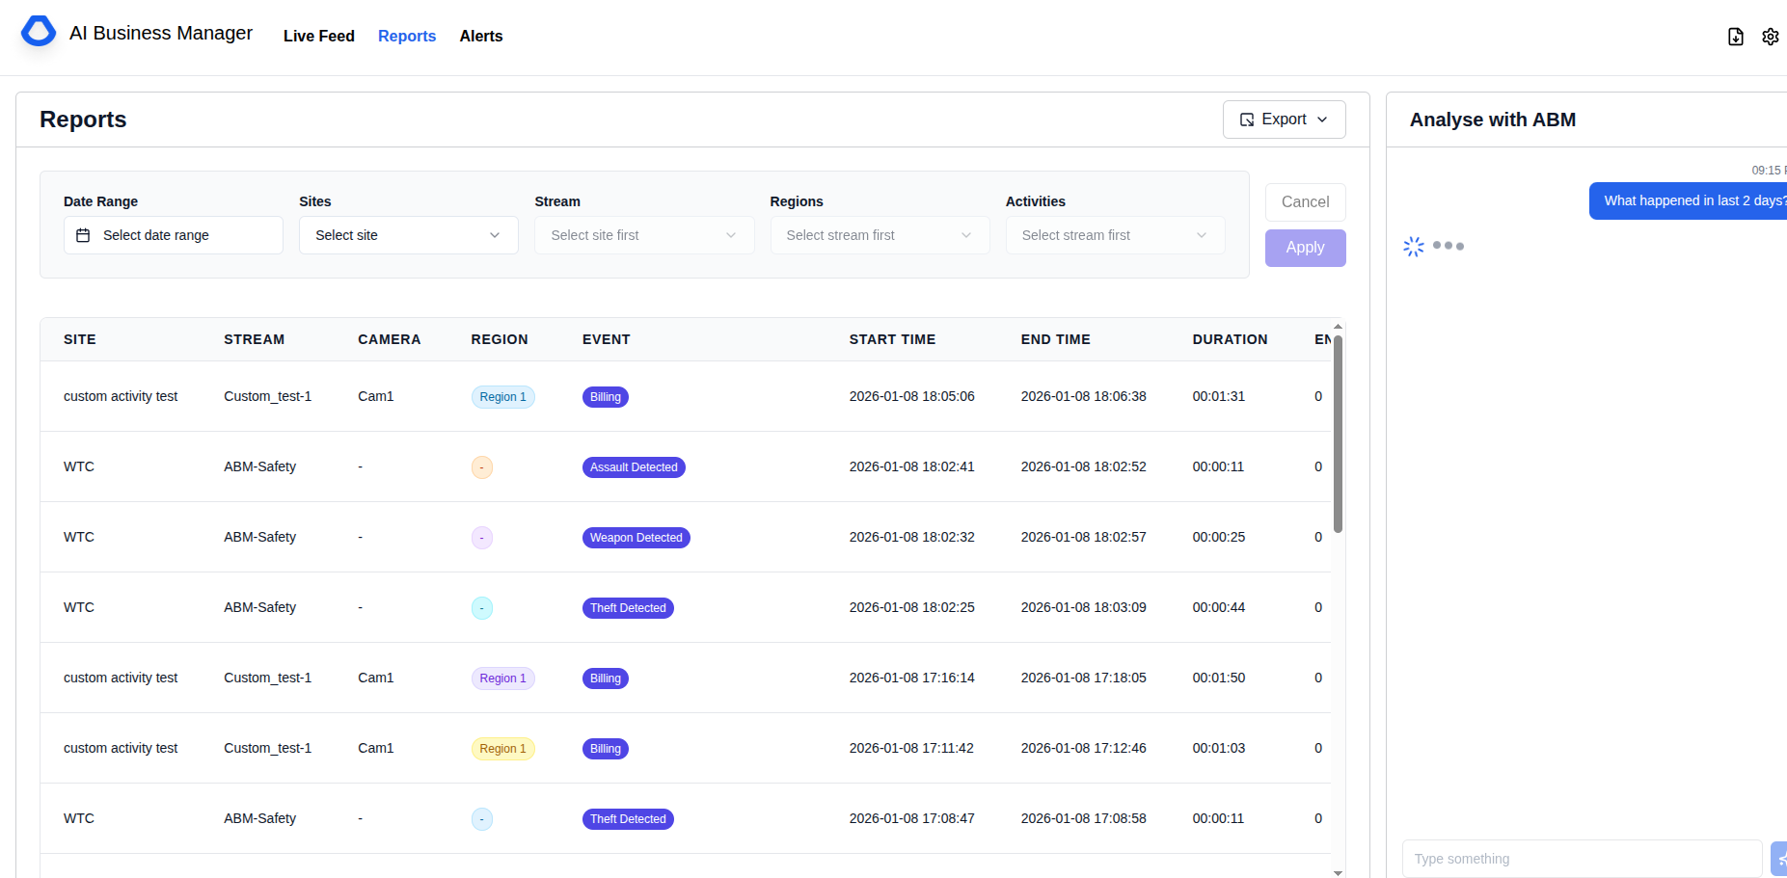Expand the Export button chevron menu
The image size is (1787, 878).
click(1323, 119)
